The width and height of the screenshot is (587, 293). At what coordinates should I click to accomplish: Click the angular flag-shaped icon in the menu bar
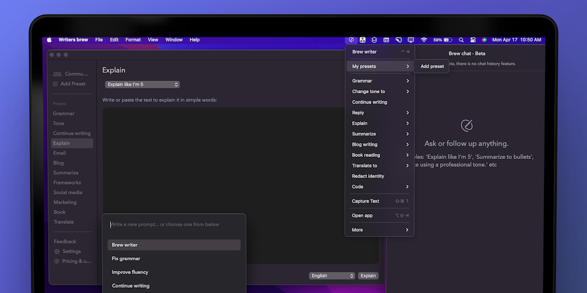[x=399, y=39]
